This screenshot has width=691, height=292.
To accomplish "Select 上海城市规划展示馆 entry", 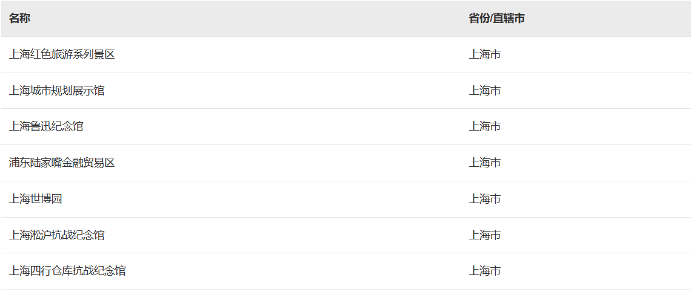I will (56, 91).
